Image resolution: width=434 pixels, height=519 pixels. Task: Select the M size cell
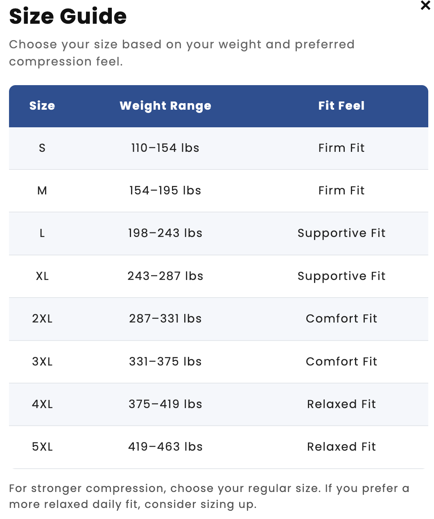pos(42,190)
